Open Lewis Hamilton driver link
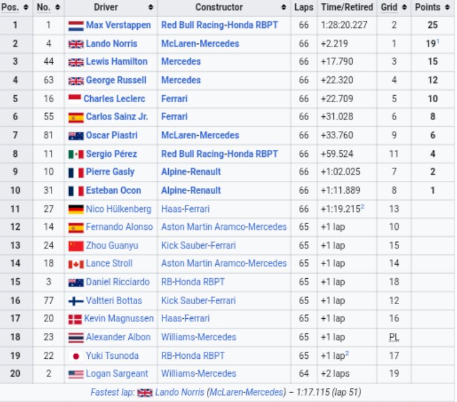This screenshot has width=457, height=402. 117,62
